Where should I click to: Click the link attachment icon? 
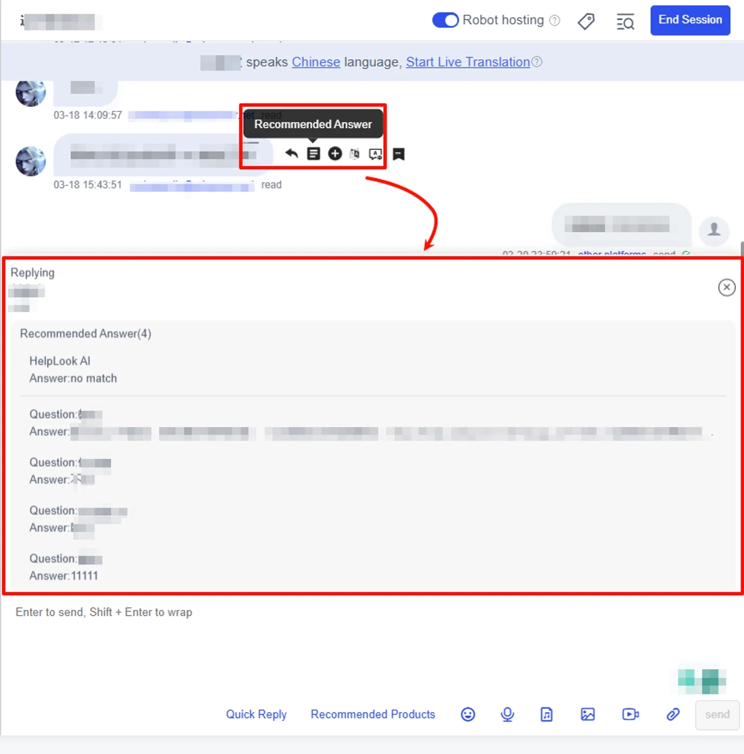(673, 714)
